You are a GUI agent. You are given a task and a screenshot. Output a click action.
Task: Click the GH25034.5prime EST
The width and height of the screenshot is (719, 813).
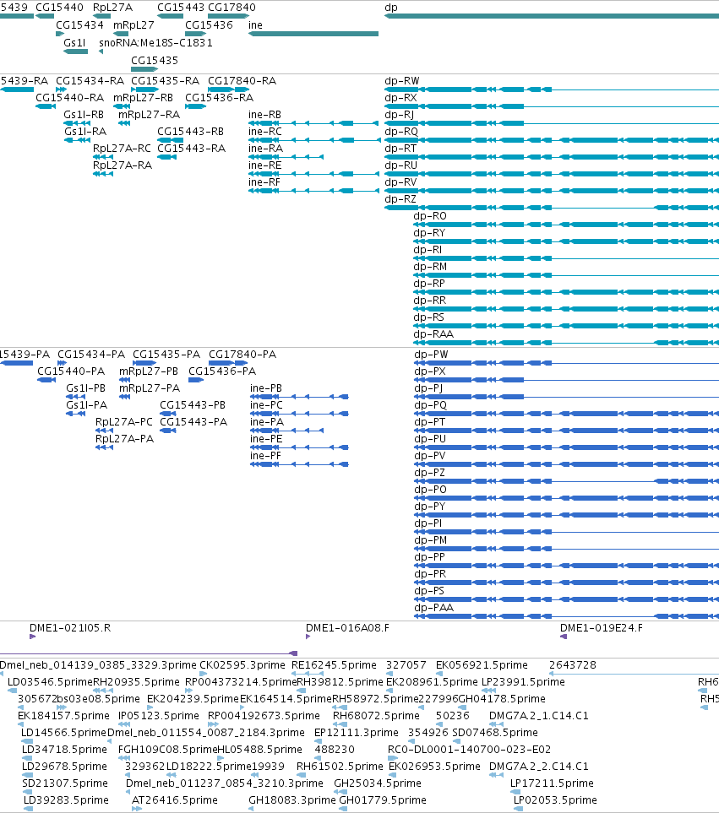tap(340, 792)
